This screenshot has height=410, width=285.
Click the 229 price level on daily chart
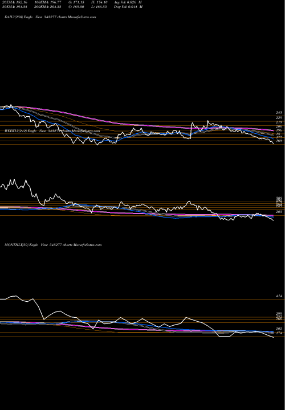(279, 118)
